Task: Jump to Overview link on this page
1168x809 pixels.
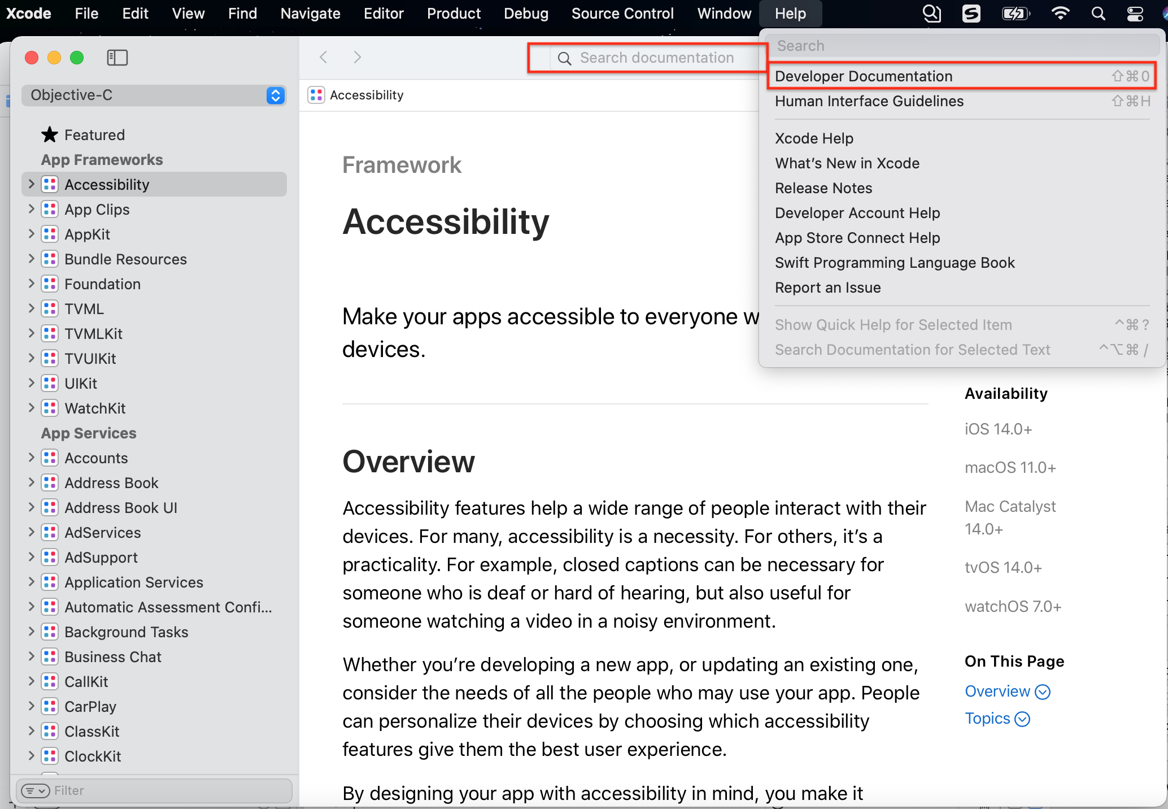Action: [x=997, y=691]
